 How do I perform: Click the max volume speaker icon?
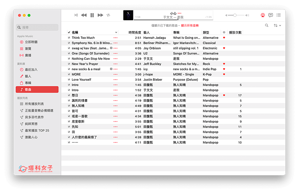(x=247, y=15)
